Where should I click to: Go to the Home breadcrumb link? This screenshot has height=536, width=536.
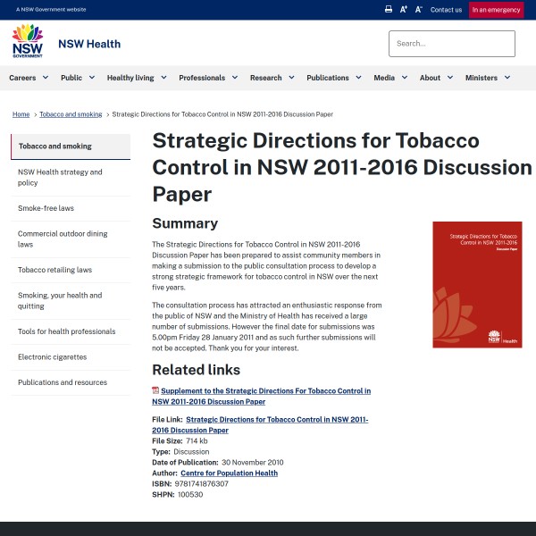(21, 114)
